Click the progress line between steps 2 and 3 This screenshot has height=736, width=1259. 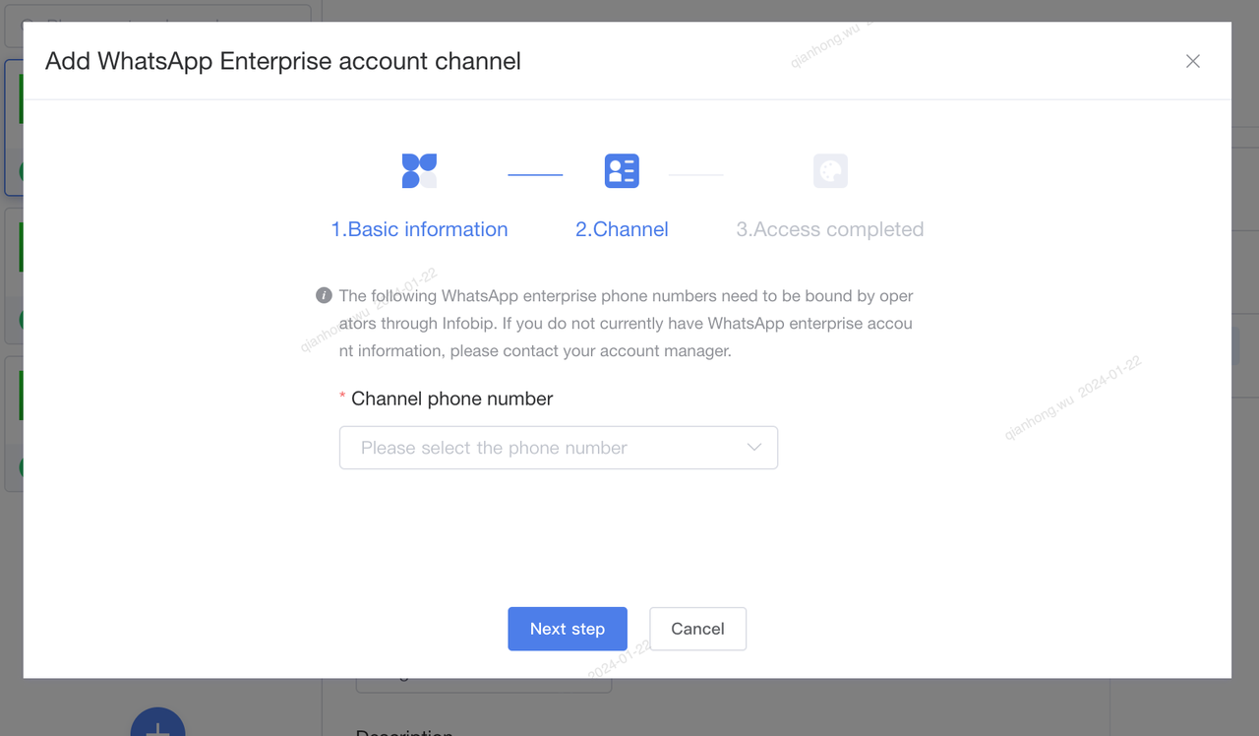(695, 175)
